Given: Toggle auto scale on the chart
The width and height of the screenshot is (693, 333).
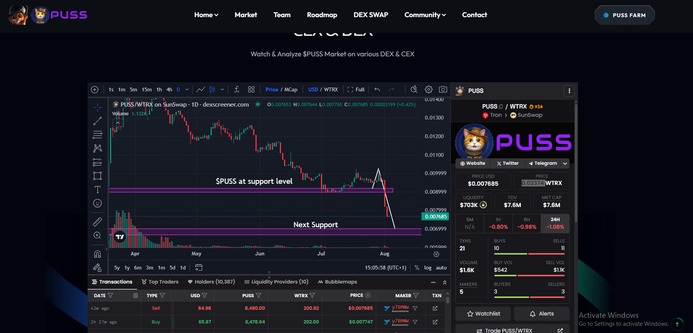Looking at the screenshot, I should pyautogui.click(x=441, y=268).
